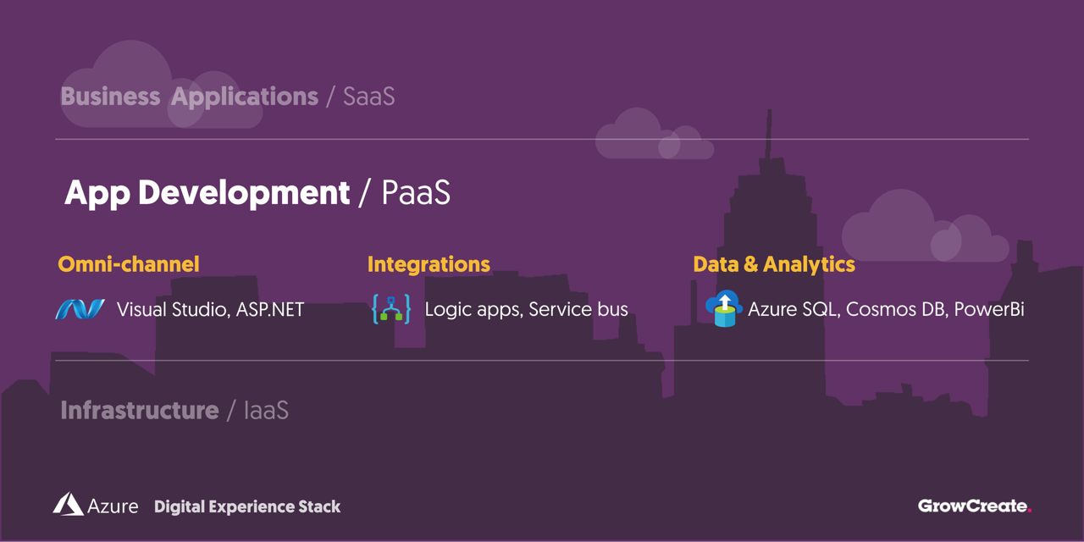Image resolution: width=1084 pixels, height=542 pixels.
Task: Click the cloud above Data & Analytics
Action: click(x=926, y=227)
